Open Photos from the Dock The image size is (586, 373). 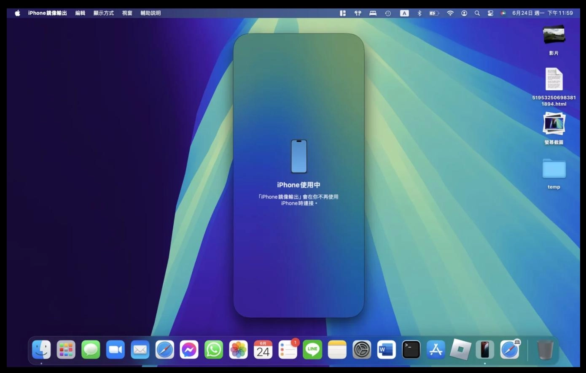[239, 349]
